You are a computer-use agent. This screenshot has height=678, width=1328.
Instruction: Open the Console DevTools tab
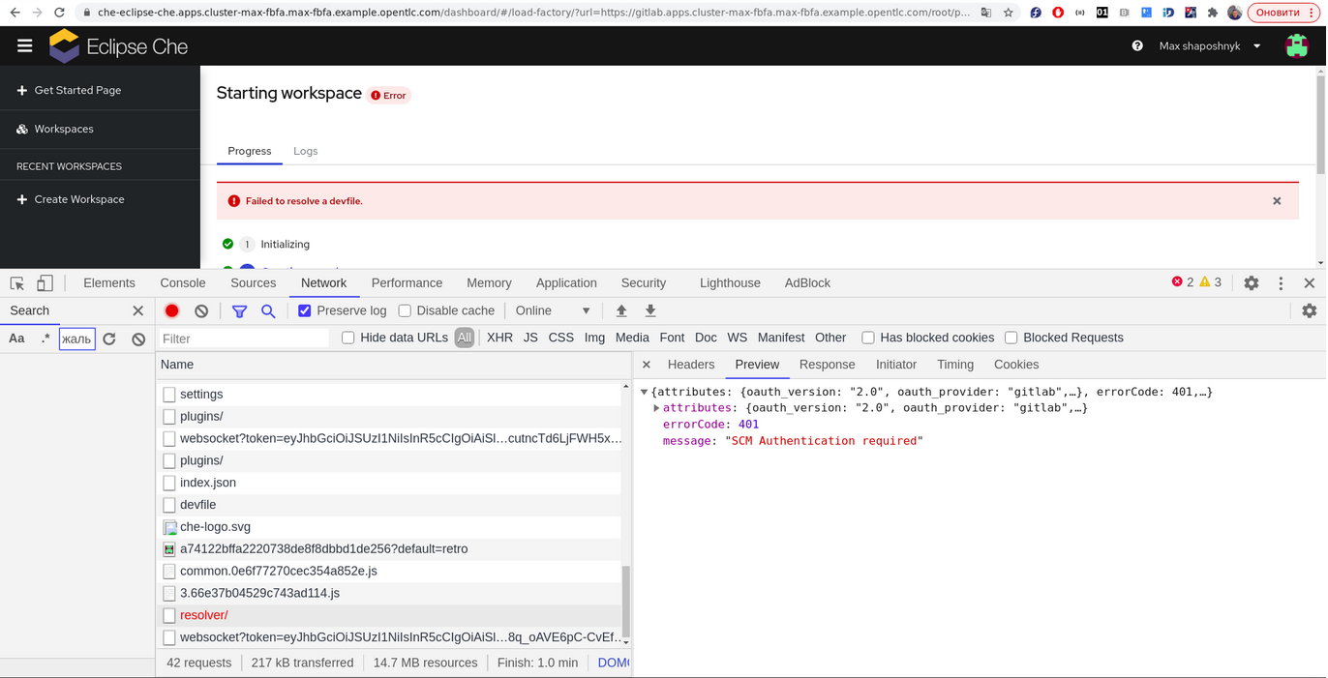point(183,283)
